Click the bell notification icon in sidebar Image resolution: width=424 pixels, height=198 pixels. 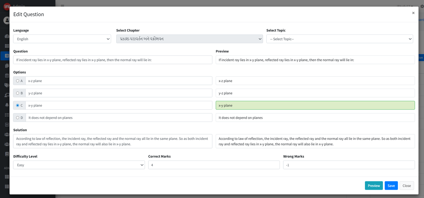[x=7, y=105]
